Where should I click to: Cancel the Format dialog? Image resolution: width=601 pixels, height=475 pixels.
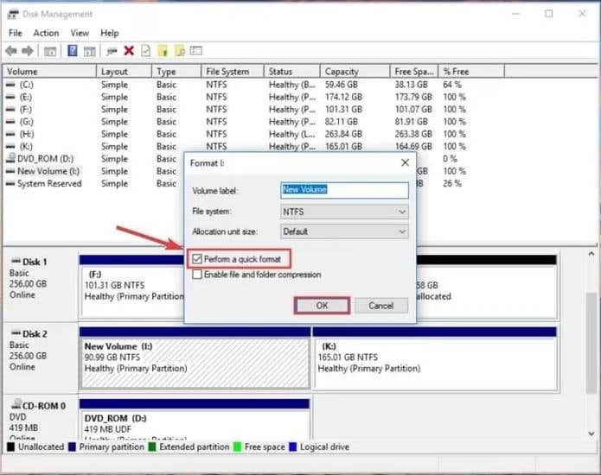[380, 306]
